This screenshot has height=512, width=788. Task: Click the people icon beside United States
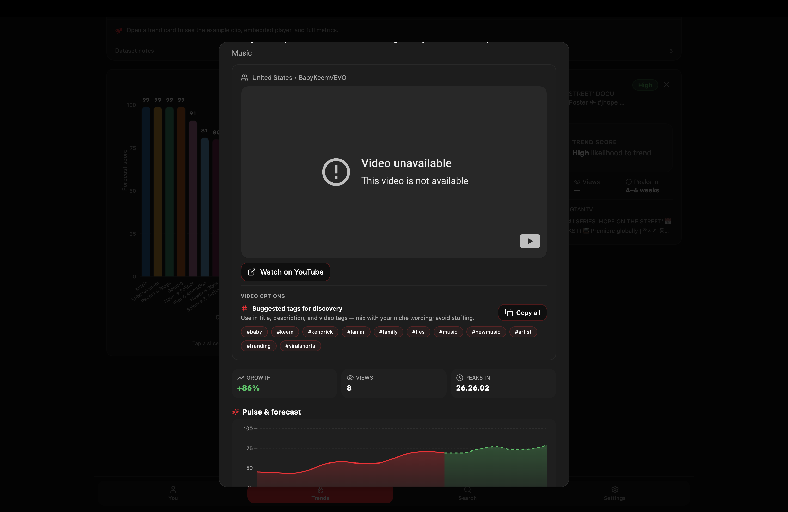click(244, 77)
